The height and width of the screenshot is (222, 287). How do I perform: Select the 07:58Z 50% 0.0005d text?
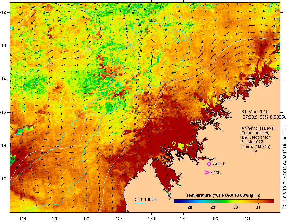(264, 117)
